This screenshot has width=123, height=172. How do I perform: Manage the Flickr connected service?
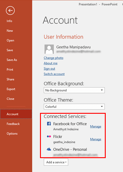click(95, 139)
